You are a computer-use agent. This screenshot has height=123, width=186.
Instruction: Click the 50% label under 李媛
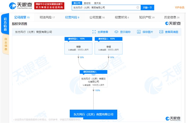112,57
